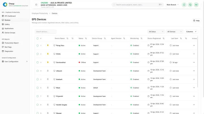Open the headset support icon
204x114 pixels.
[190, 5]
